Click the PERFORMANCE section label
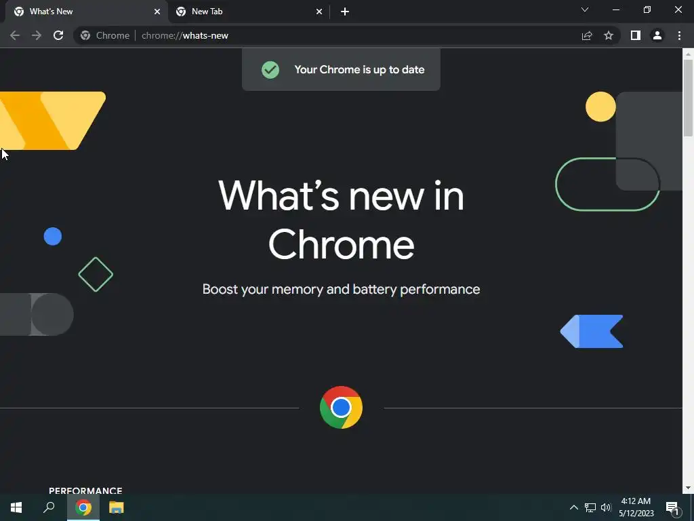Screen dimensions: 694x521 tap(85, 490)
